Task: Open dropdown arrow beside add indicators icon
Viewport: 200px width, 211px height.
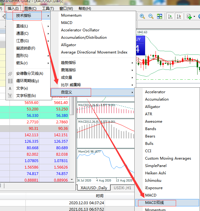Action: (x=194, y=16)
